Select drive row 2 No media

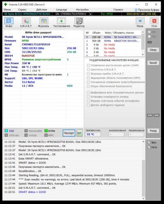pyautogui.click(x=113, y=45)
